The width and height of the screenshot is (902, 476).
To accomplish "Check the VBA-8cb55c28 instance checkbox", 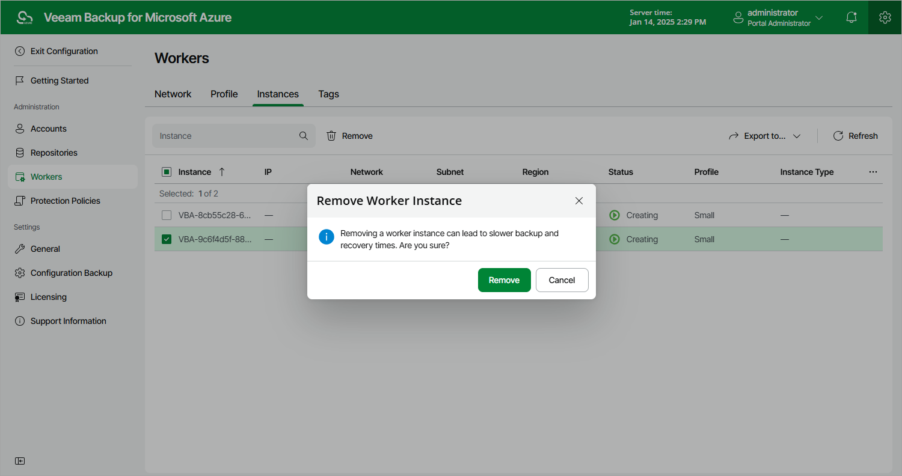I will pos(167,215).
